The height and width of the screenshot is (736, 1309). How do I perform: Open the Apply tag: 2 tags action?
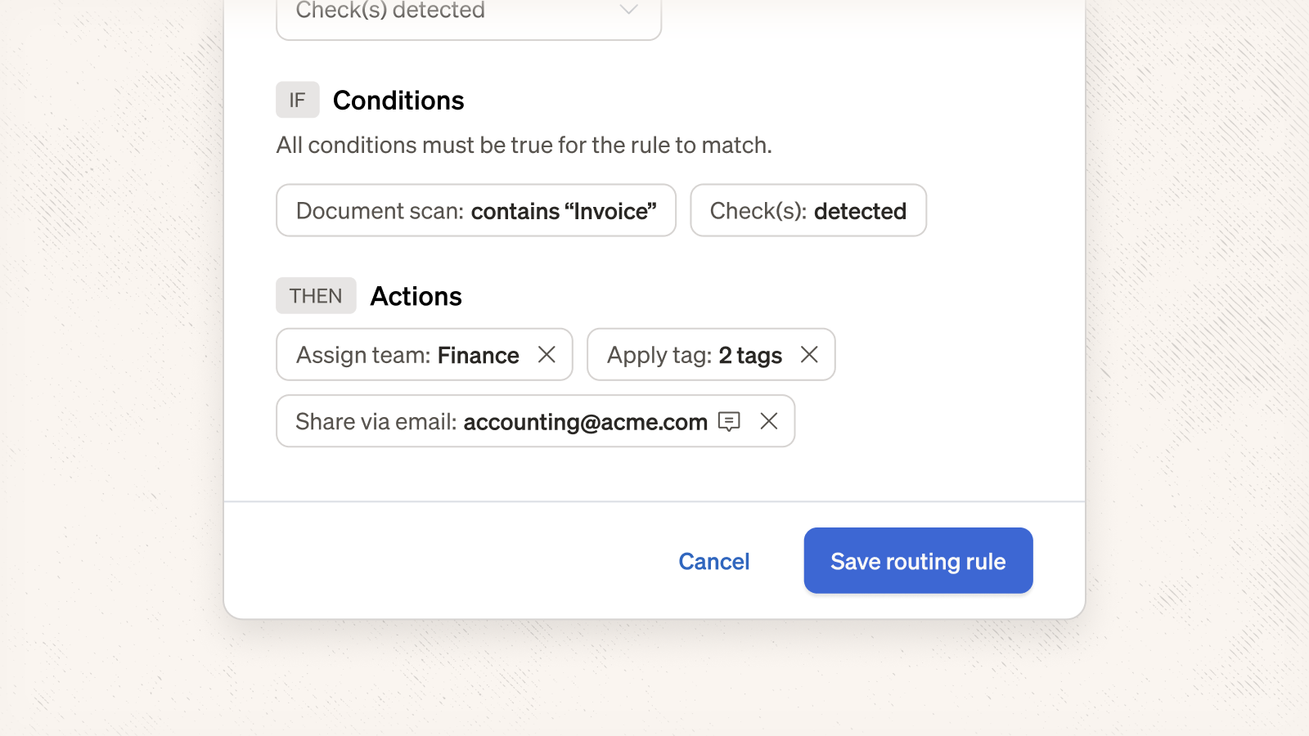[x=694, y=355]
